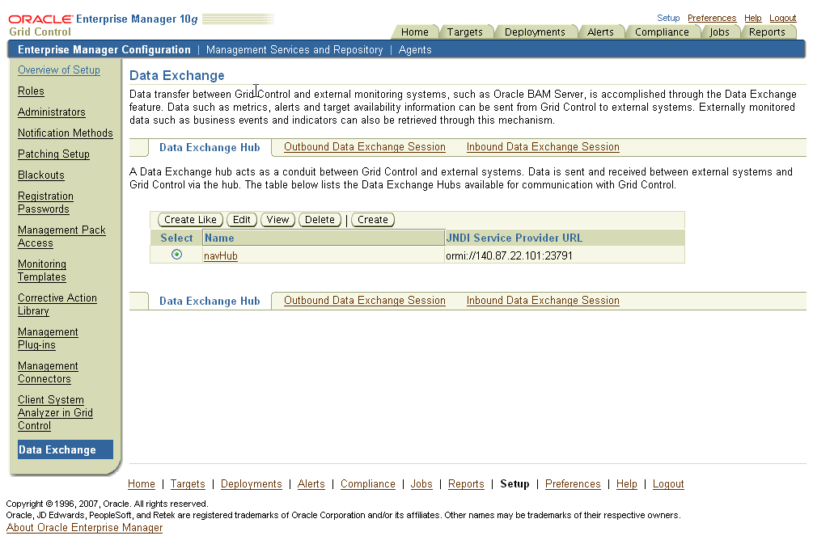Click the footer Logout link

668,484
